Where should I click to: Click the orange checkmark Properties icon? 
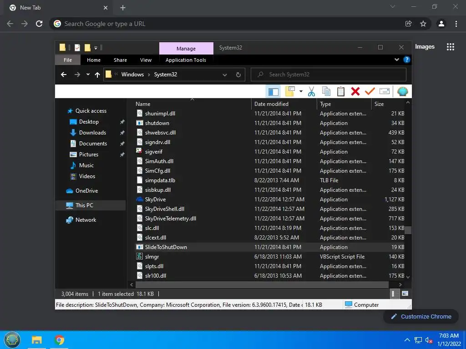[x=370, y=92]
